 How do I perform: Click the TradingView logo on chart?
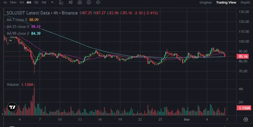pyautogui.click(x=12, y=107)
